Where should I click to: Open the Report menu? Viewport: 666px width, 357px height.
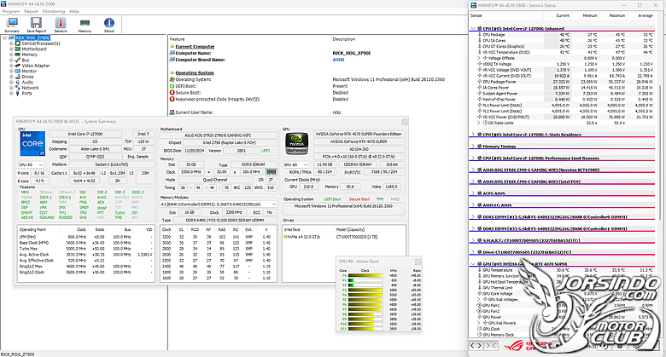click(31, 11)
